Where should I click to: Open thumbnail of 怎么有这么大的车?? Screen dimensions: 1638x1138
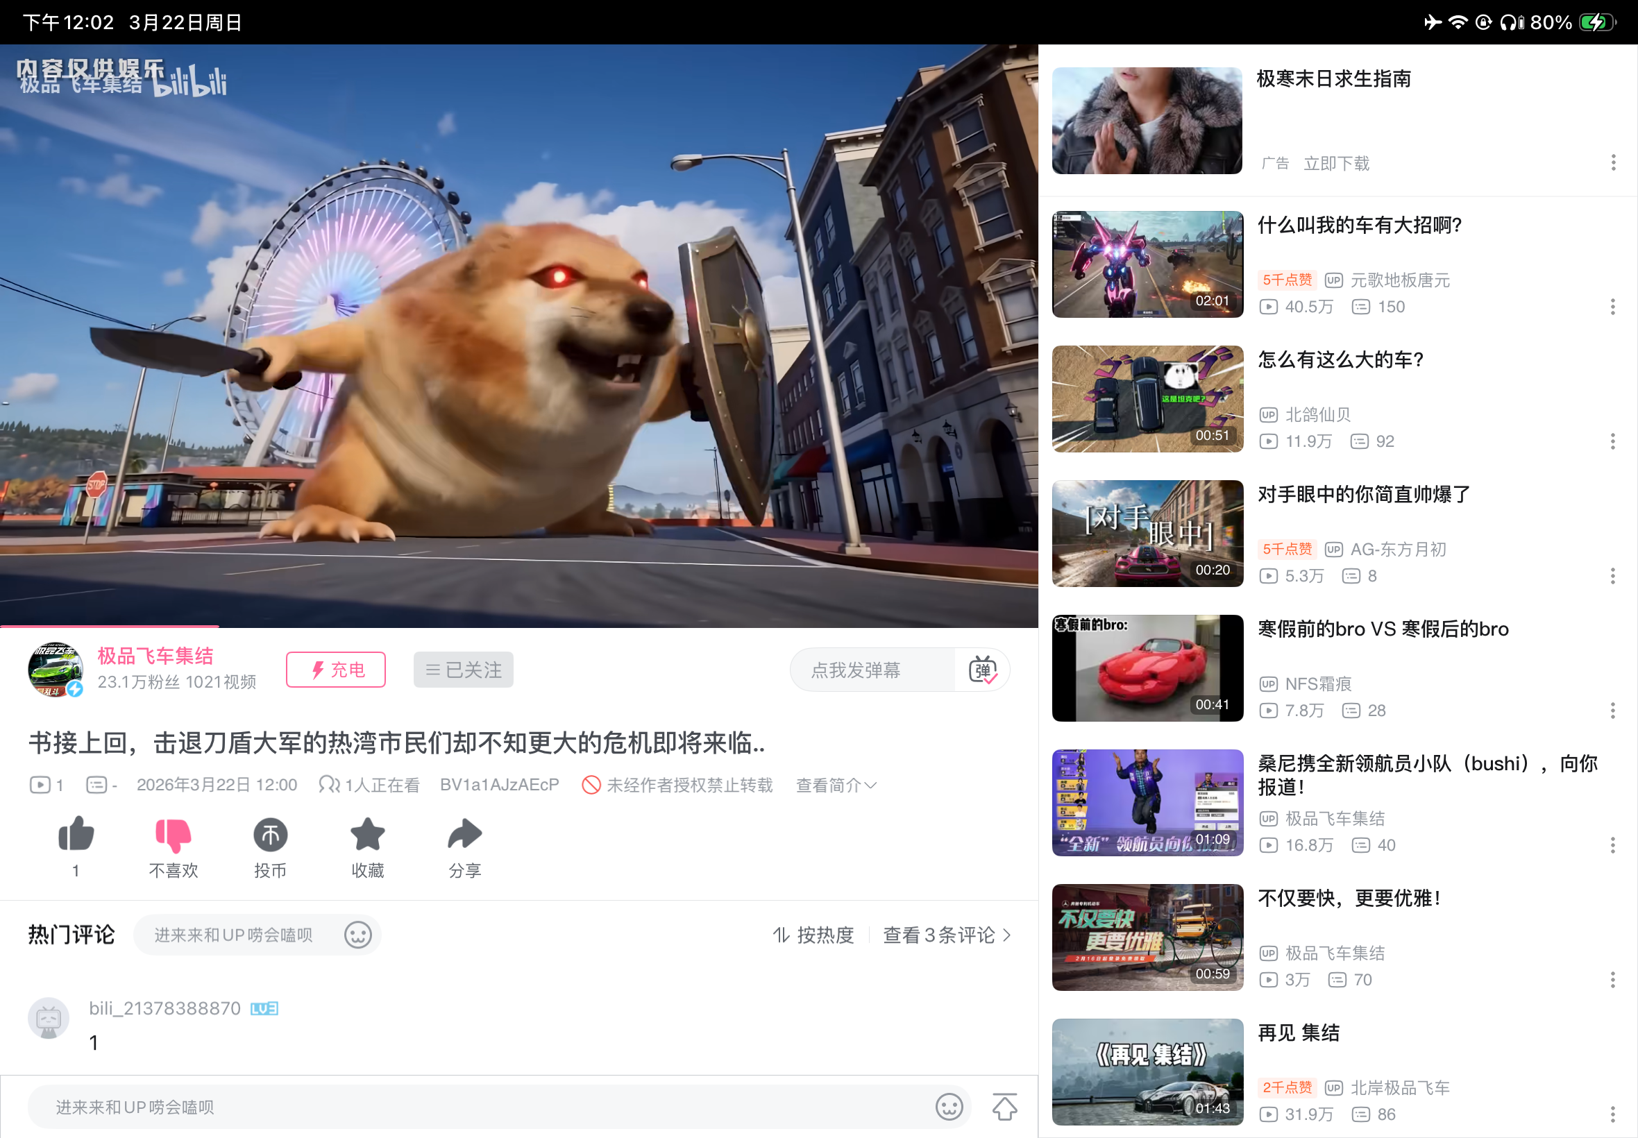1147,398
